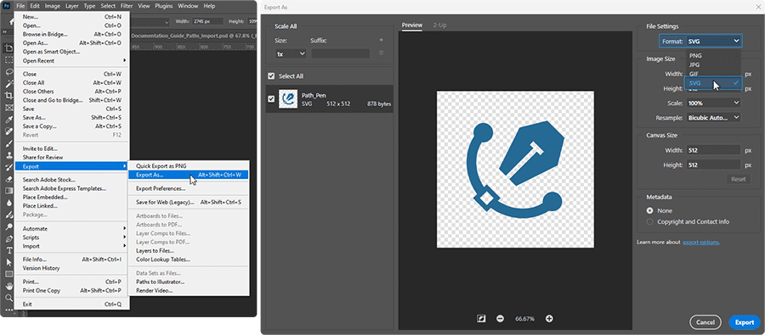Viewport: 765px width, 335px height.
Task: Click Export As in the Export submenu
Action: 189,175
